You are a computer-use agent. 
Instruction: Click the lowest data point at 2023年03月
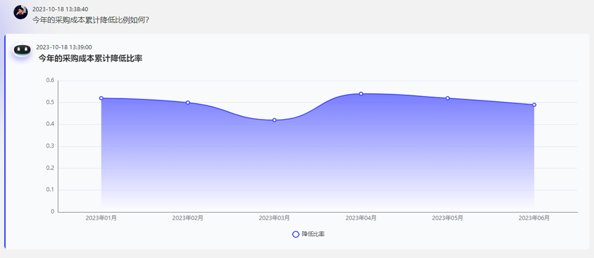pos(274,120)
